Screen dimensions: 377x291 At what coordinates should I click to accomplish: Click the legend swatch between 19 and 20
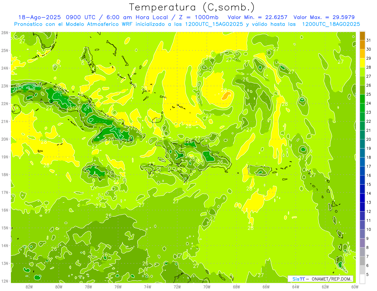coord(362,144)
